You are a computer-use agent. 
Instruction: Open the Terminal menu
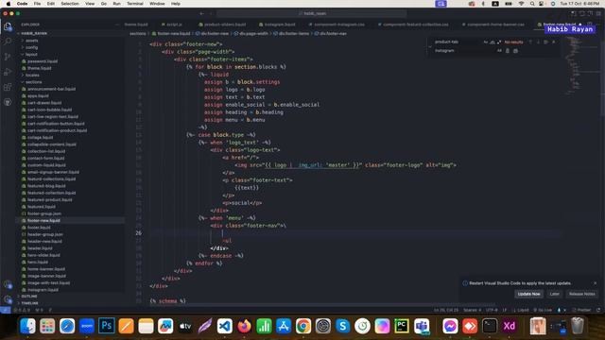coord(135,4)
